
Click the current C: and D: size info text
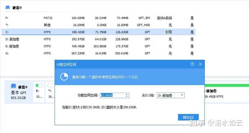pyautogui.click(x=99, y=107)
